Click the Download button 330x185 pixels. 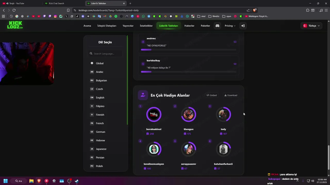coord(231,95)
